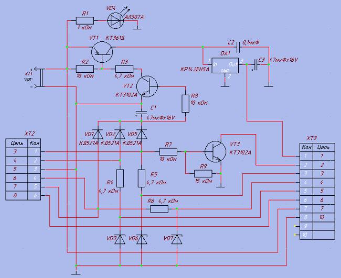Click the Out pin label on DA1
341x278 pixels.
[x=233, y=64]
